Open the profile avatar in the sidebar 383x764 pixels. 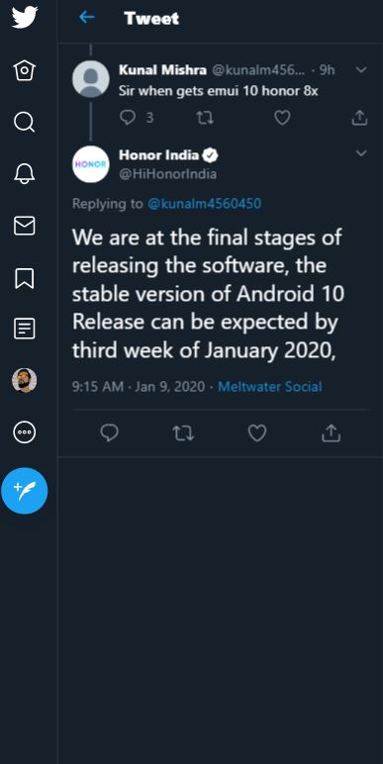25,380
